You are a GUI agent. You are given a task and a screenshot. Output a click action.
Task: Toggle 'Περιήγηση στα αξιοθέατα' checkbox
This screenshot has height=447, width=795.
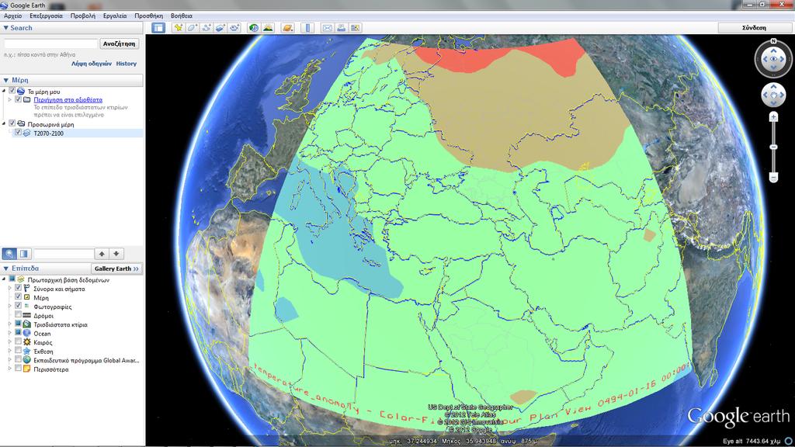click(x=19, y=99)
